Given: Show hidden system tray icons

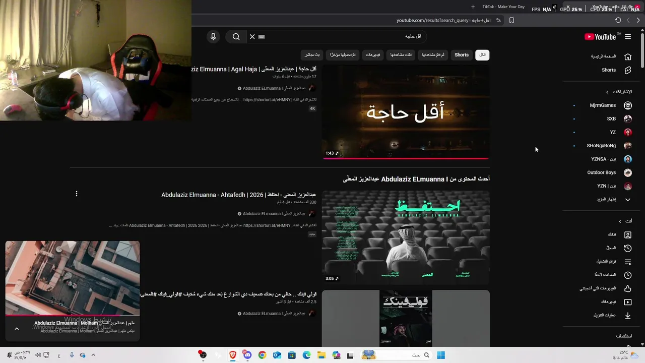Looking at the screenshot, I should [x=93, y=355].
